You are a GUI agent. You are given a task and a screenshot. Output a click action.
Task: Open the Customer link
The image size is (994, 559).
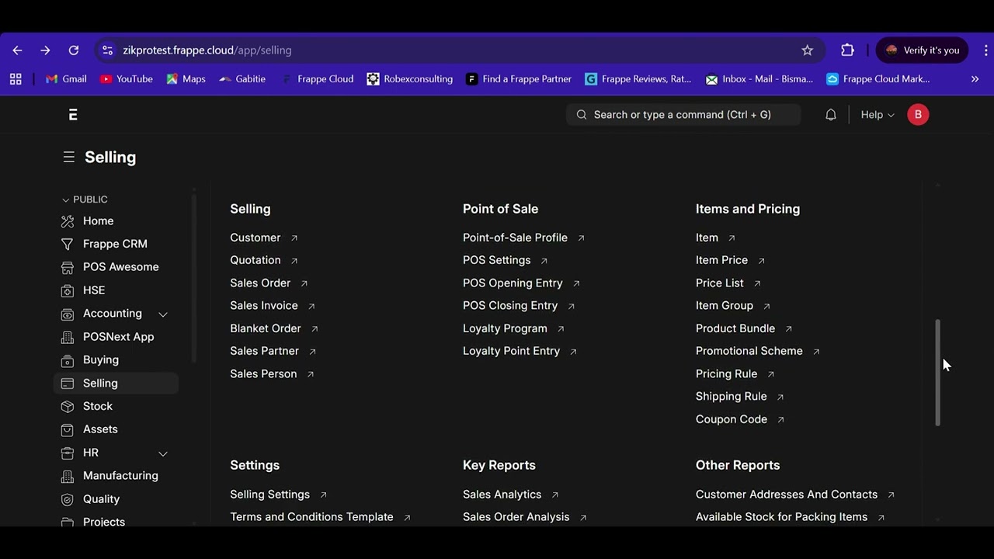(x=255, y=238)
